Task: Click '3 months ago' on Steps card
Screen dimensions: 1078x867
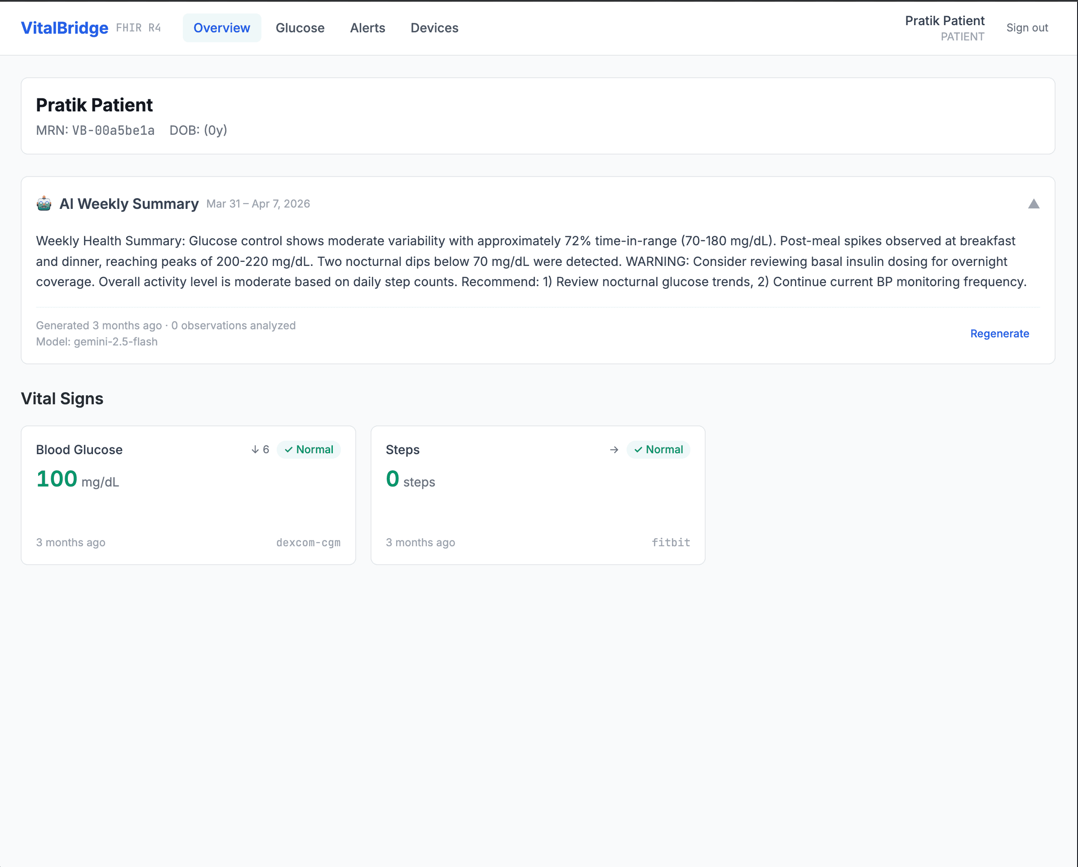Action: 420,543
